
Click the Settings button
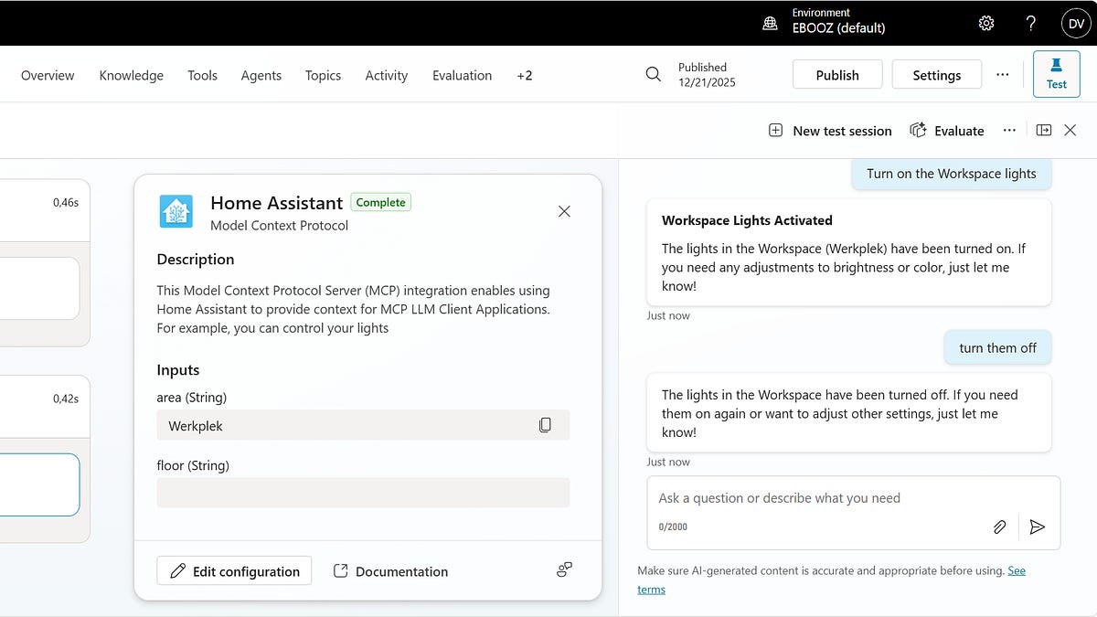[x=937, y=75]
